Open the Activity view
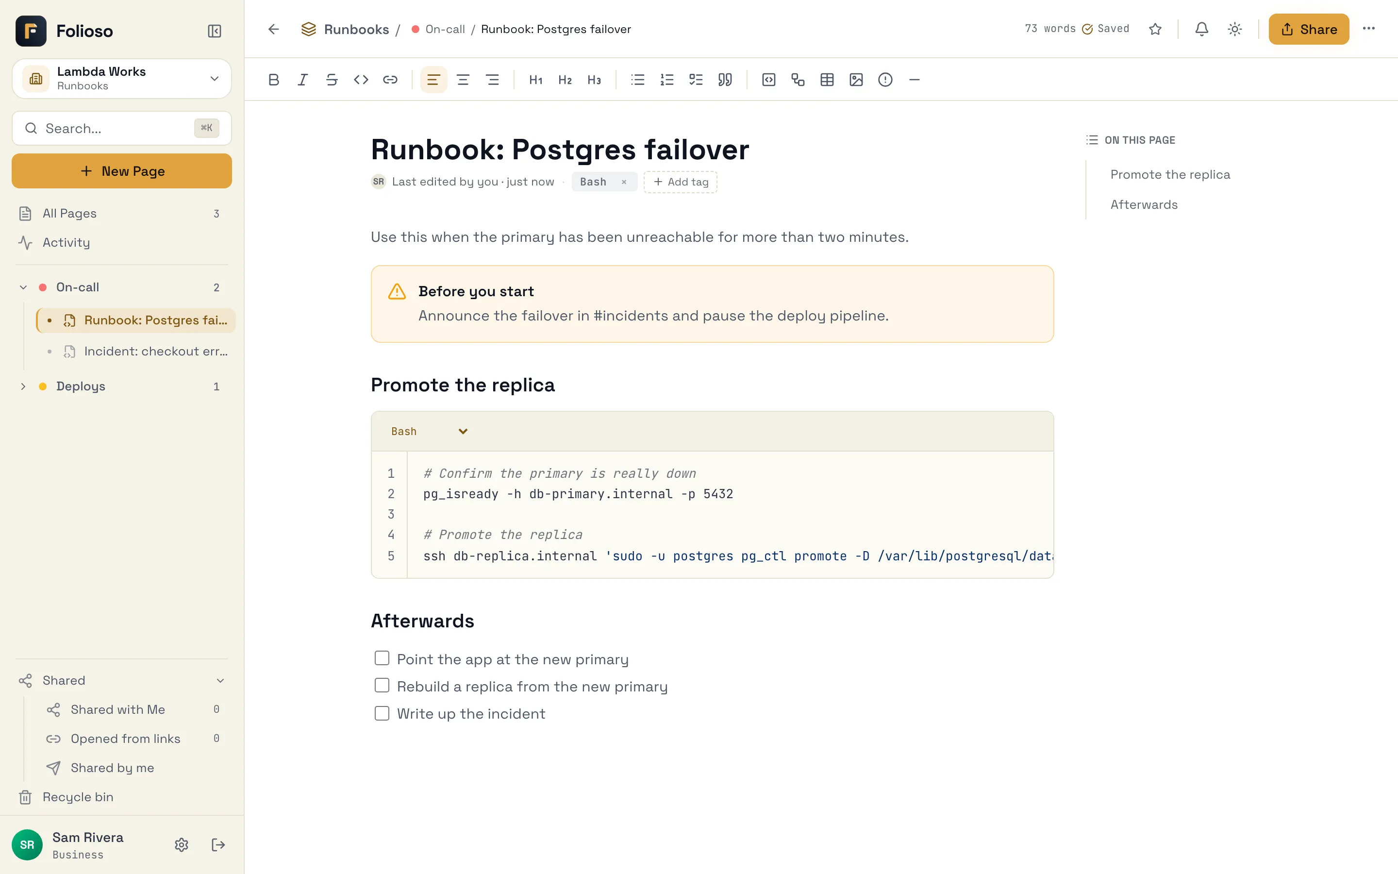Image resolution: width=1398 pixels, height=874 pixels. pyautogui.click(x=121, y=242)
